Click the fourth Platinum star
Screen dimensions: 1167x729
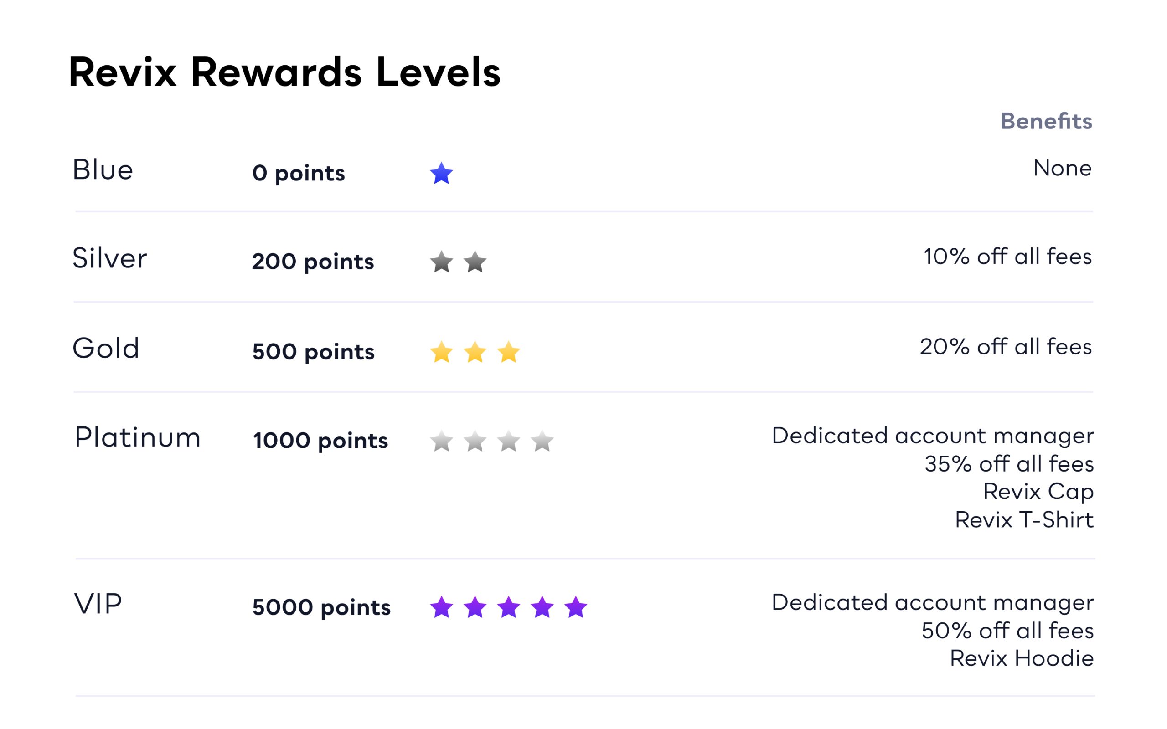pos(542,441)
